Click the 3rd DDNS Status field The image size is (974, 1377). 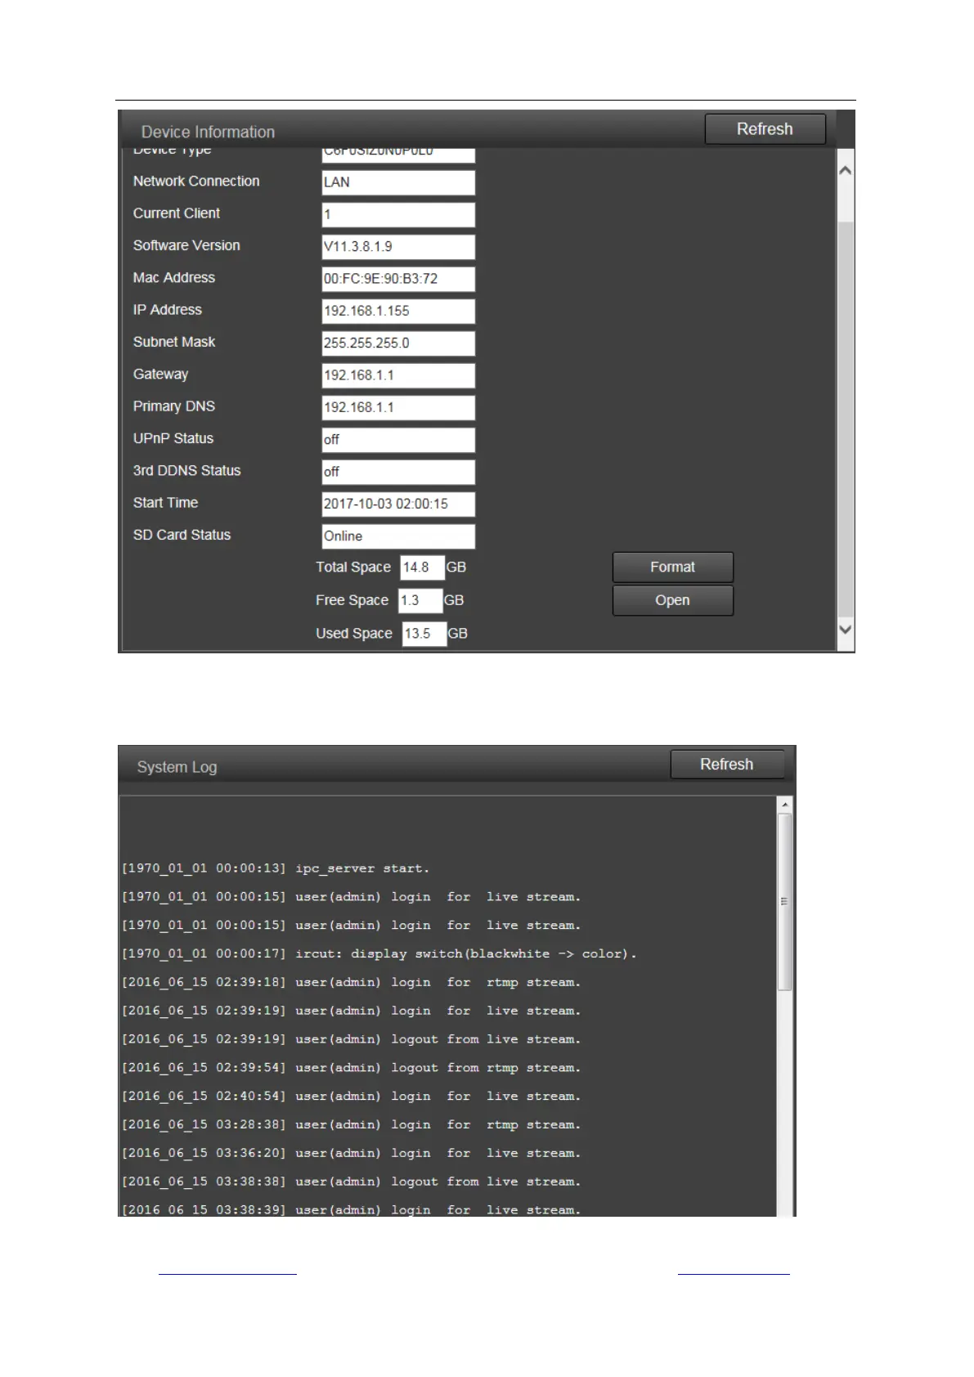(x=398, y=472)
